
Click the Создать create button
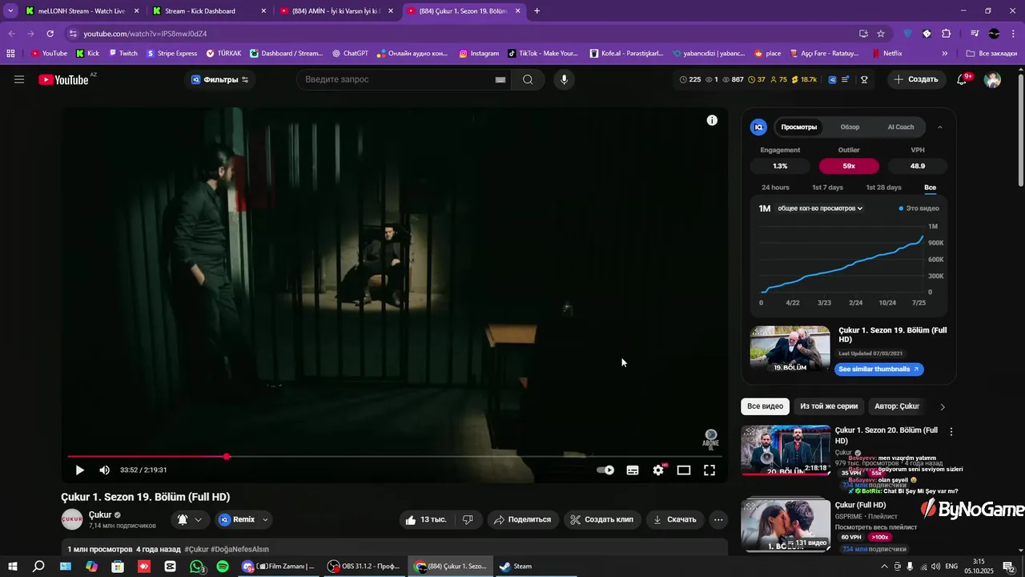tap(915, 79)
